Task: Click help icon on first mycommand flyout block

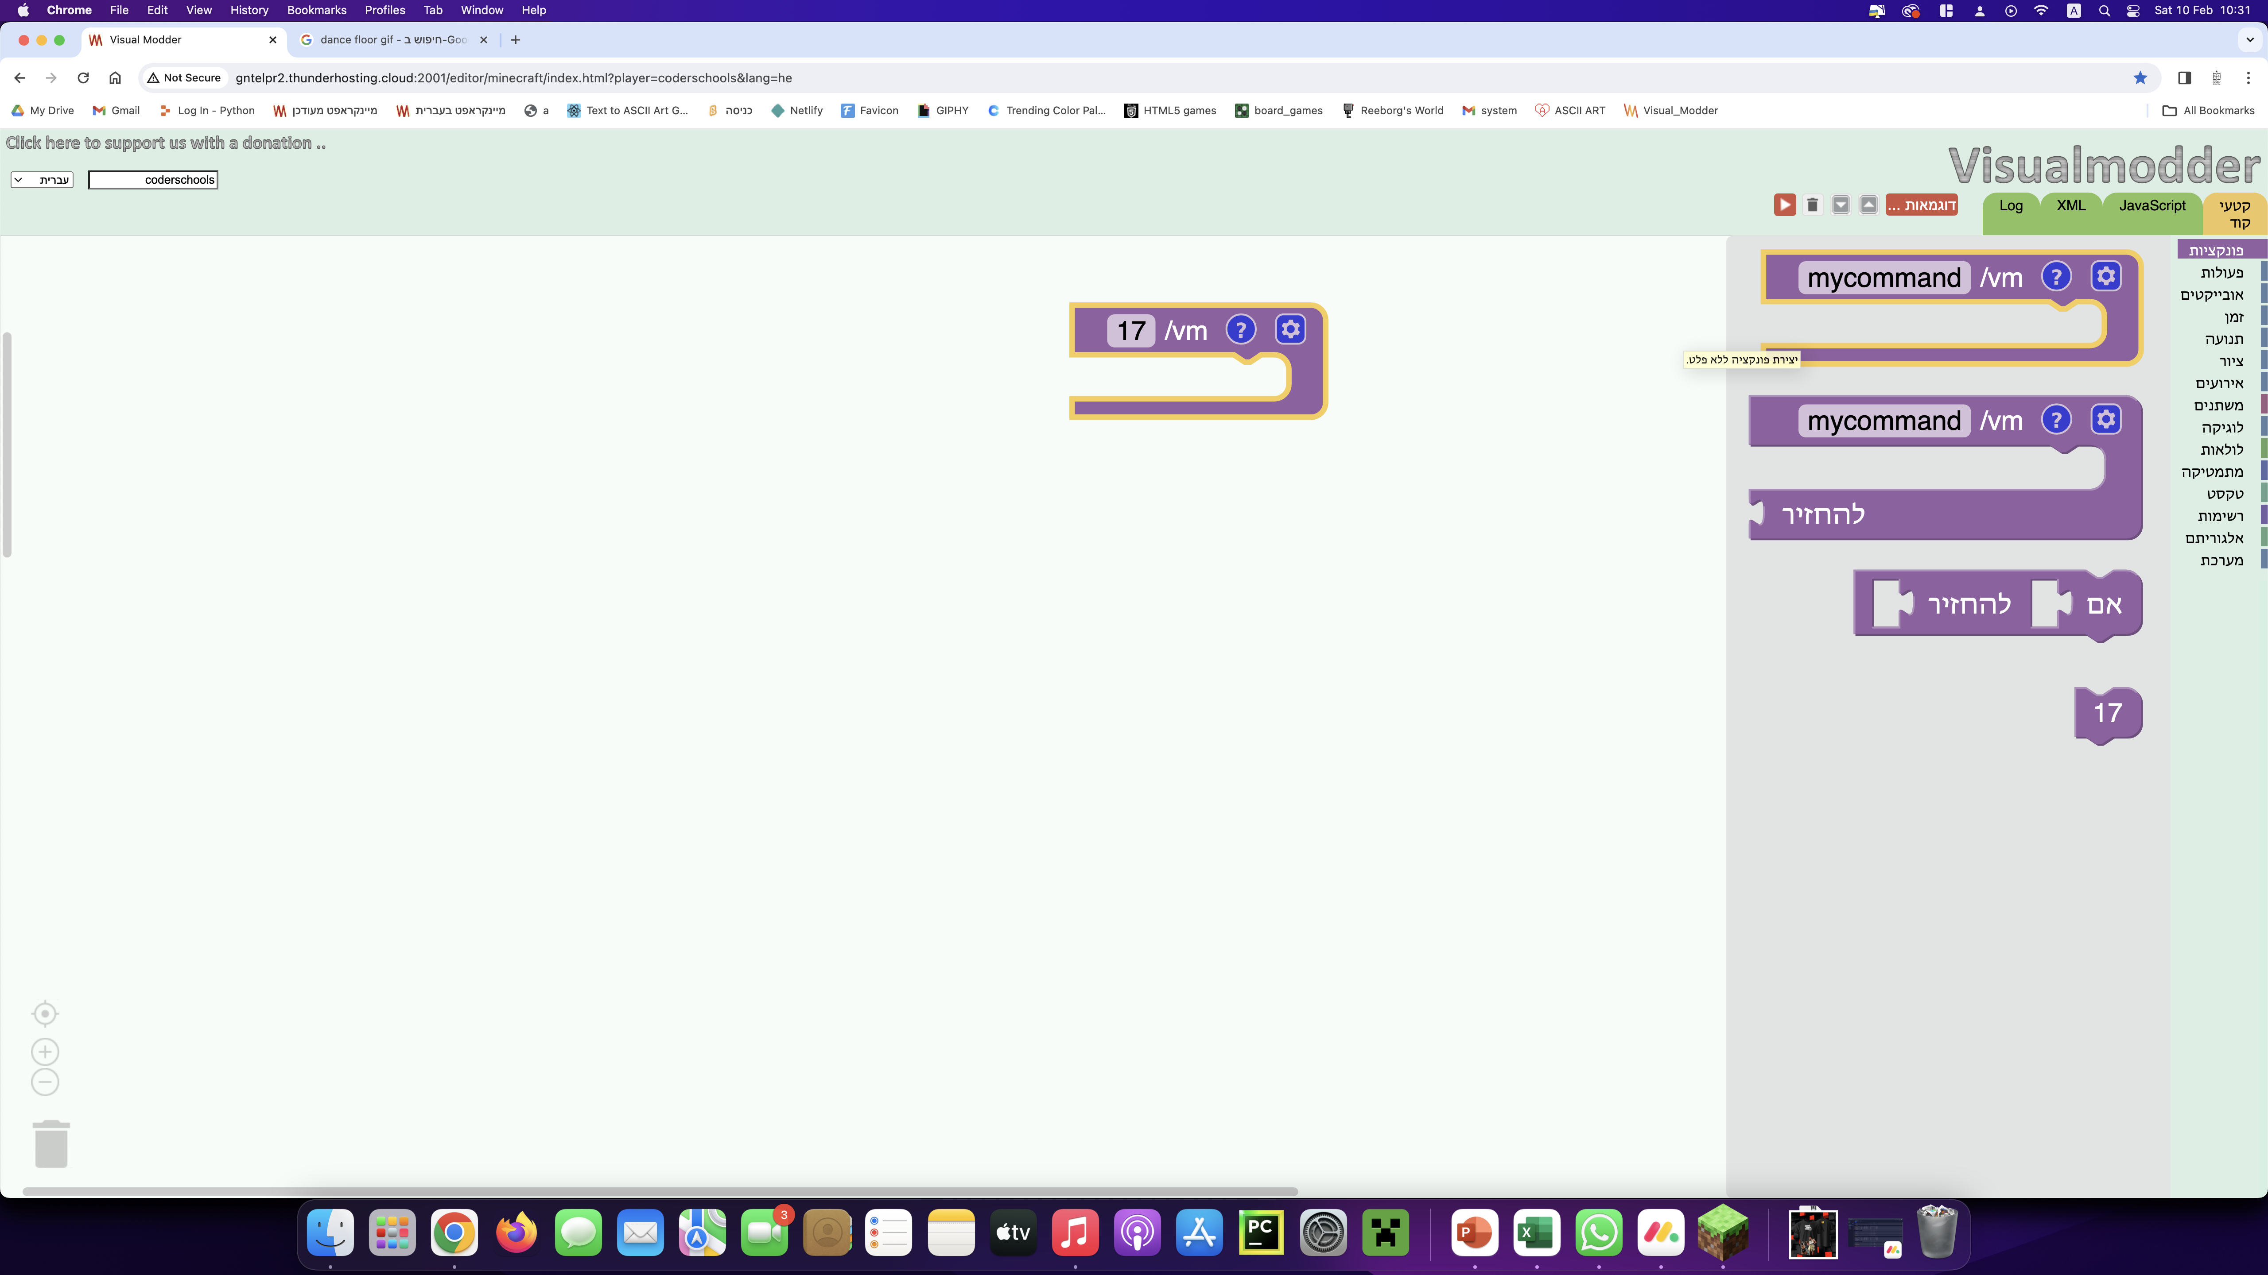Action: click(x=2056, y=276)
